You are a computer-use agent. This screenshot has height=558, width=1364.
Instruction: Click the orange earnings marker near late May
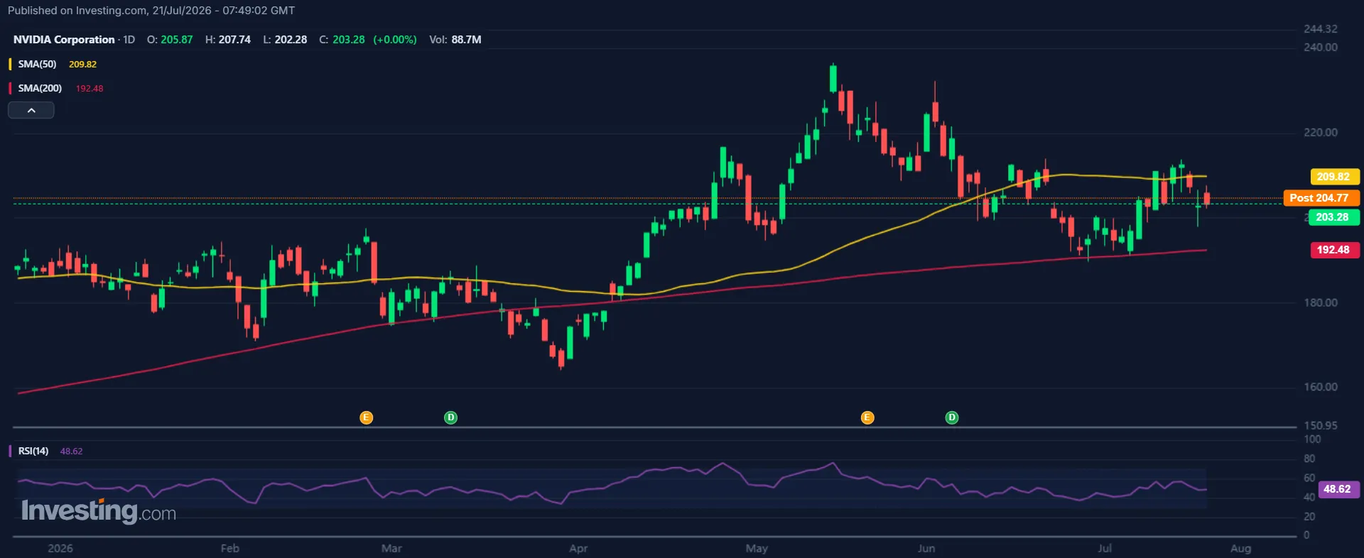[867, 417]
